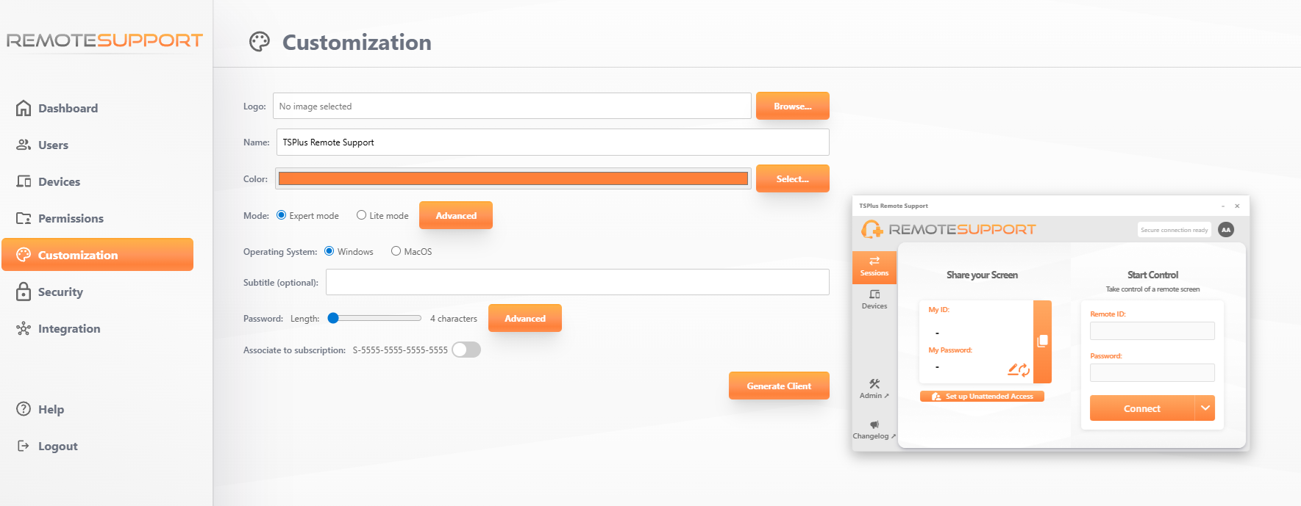The width and height of the screenshot is (1301, 506).
Task: Open the Permissions folder icon
Action: pyautogui.click(x=24, y=218)
